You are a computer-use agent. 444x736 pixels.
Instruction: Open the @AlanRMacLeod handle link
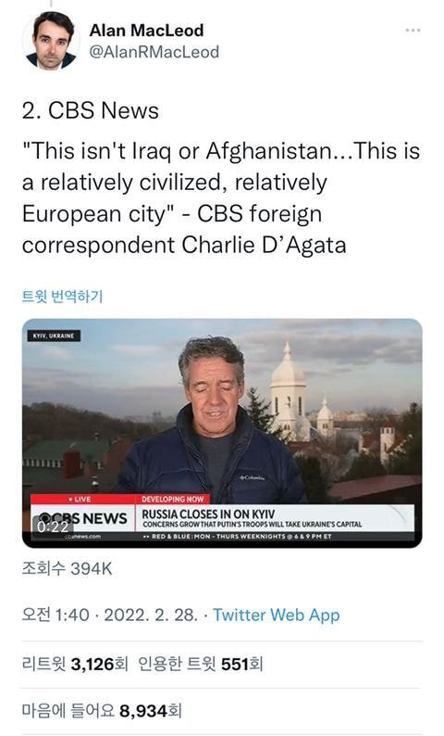pyautogui.click(x=154, y=52)
